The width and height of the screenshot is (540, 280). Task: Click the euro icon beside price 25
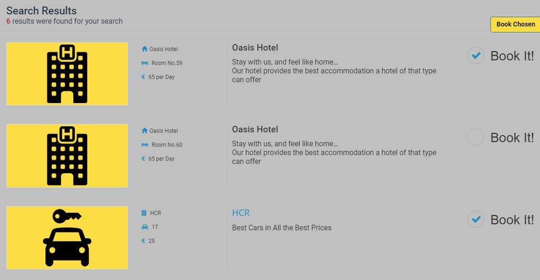[143, 241]
